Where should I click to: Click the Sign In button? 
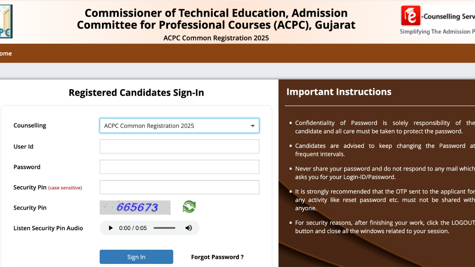click(136, 257)
